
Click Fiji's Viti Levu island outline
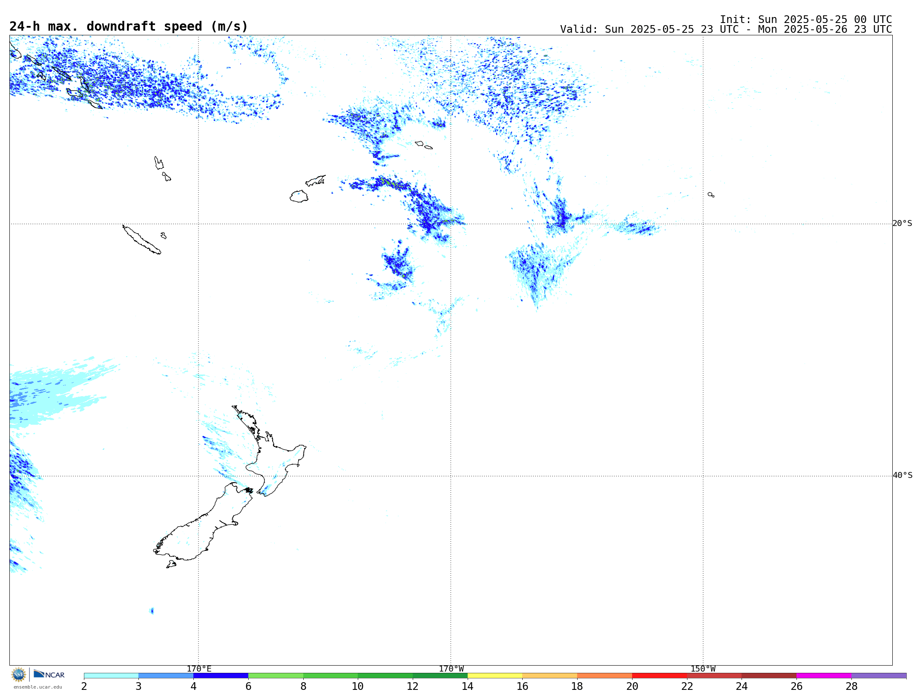coord(299,196)
